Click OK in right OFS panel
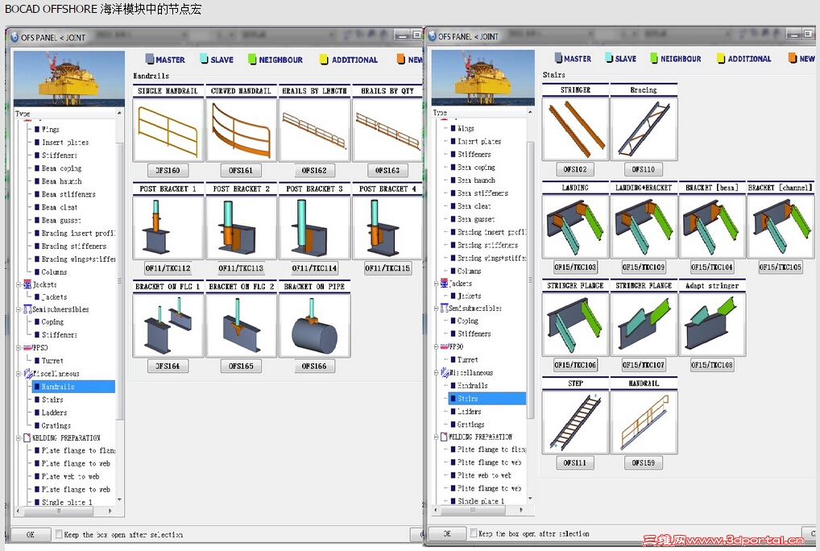 (446, 533)
